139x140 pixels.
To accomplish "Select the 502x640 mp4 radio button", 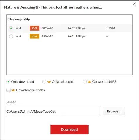I will pos(11,28).
